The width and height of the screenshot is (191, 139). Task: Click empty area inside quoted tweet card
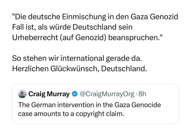coord(159,116)
